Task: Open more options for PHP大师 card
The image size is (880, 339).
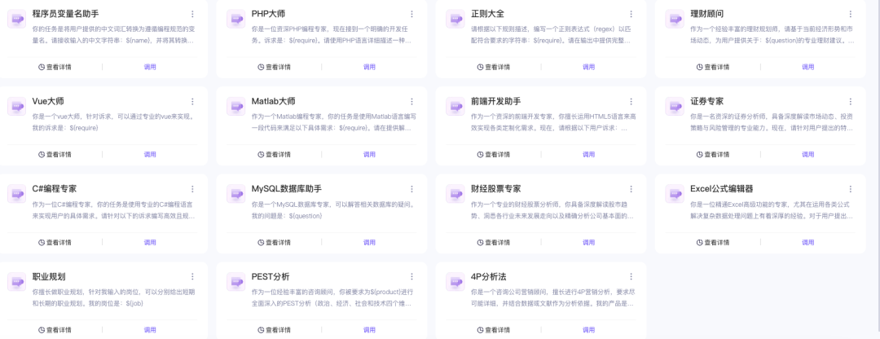Action: [412, 14]
